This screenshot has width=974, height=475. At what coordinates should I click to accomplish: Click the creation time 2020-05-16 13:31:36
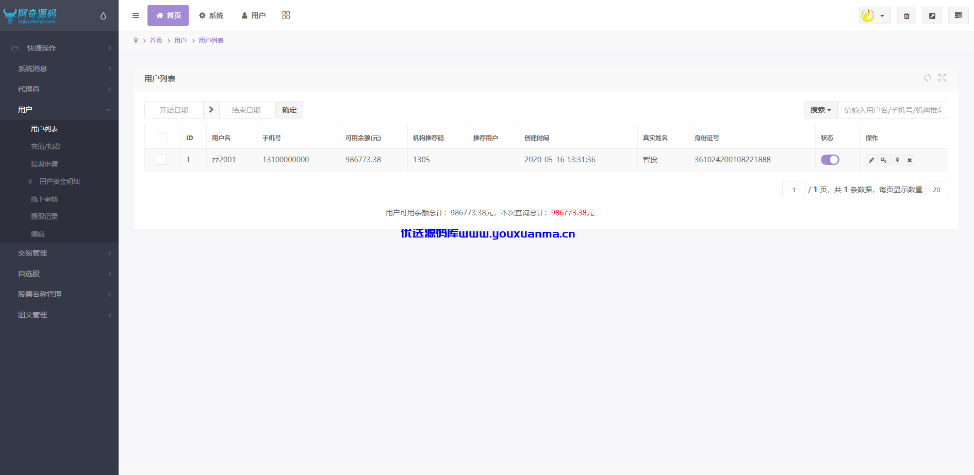pos(560,160)
